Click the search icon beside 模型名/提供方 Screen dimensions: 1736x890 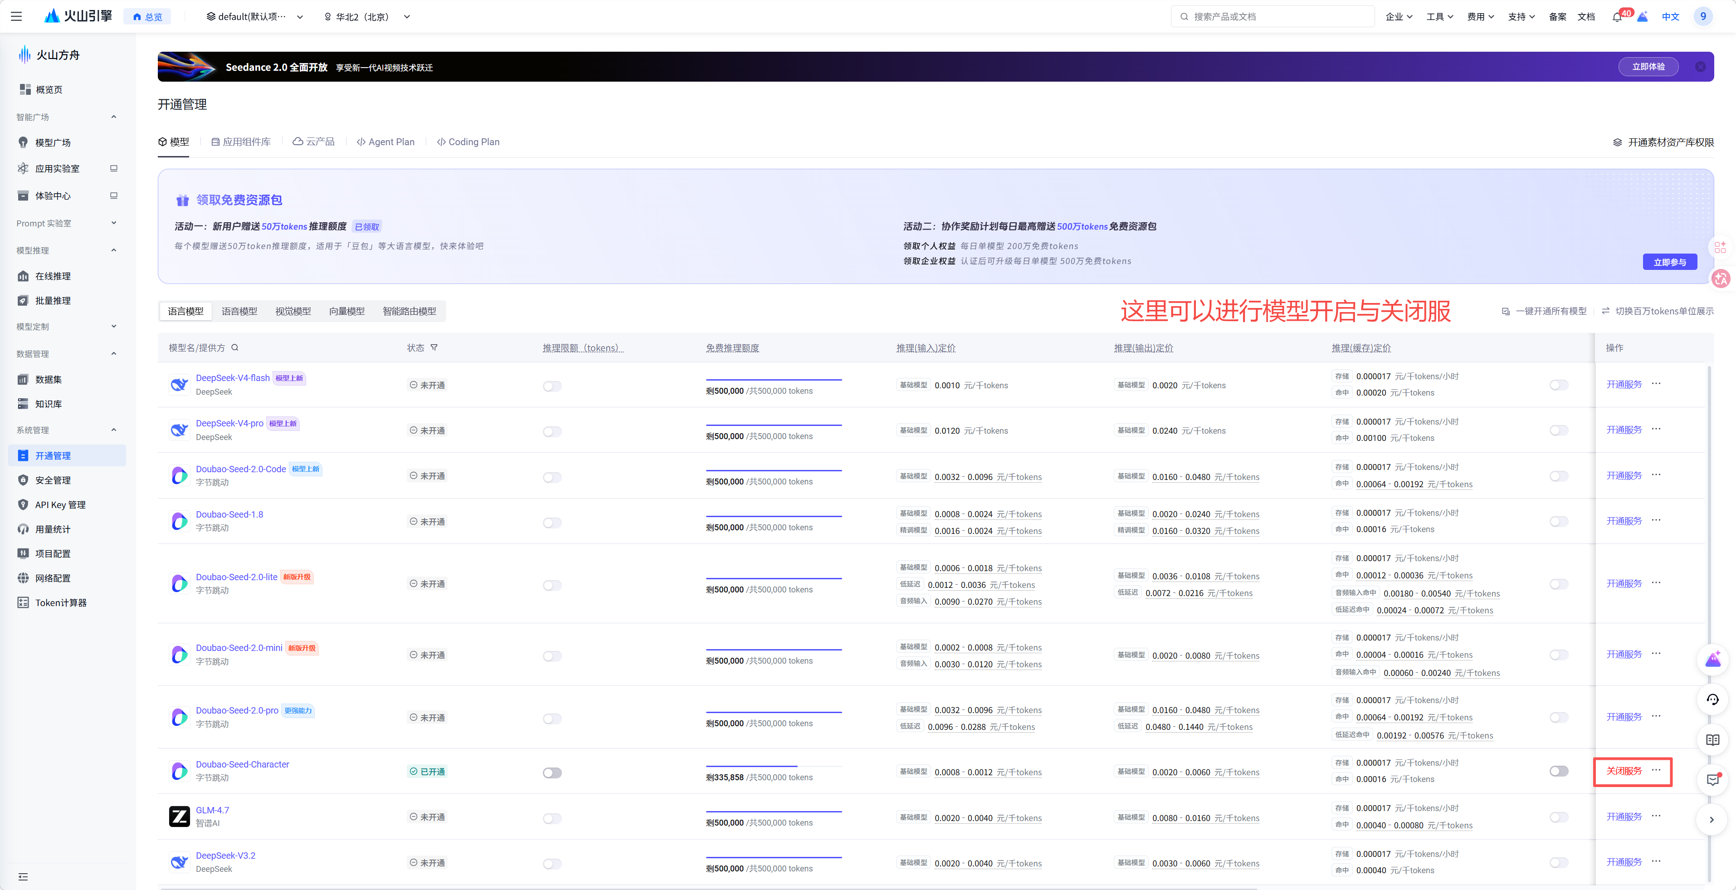235,348
